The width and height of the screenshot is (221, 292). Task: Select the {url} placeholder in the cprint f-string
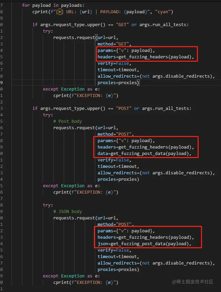pos(86,12)
